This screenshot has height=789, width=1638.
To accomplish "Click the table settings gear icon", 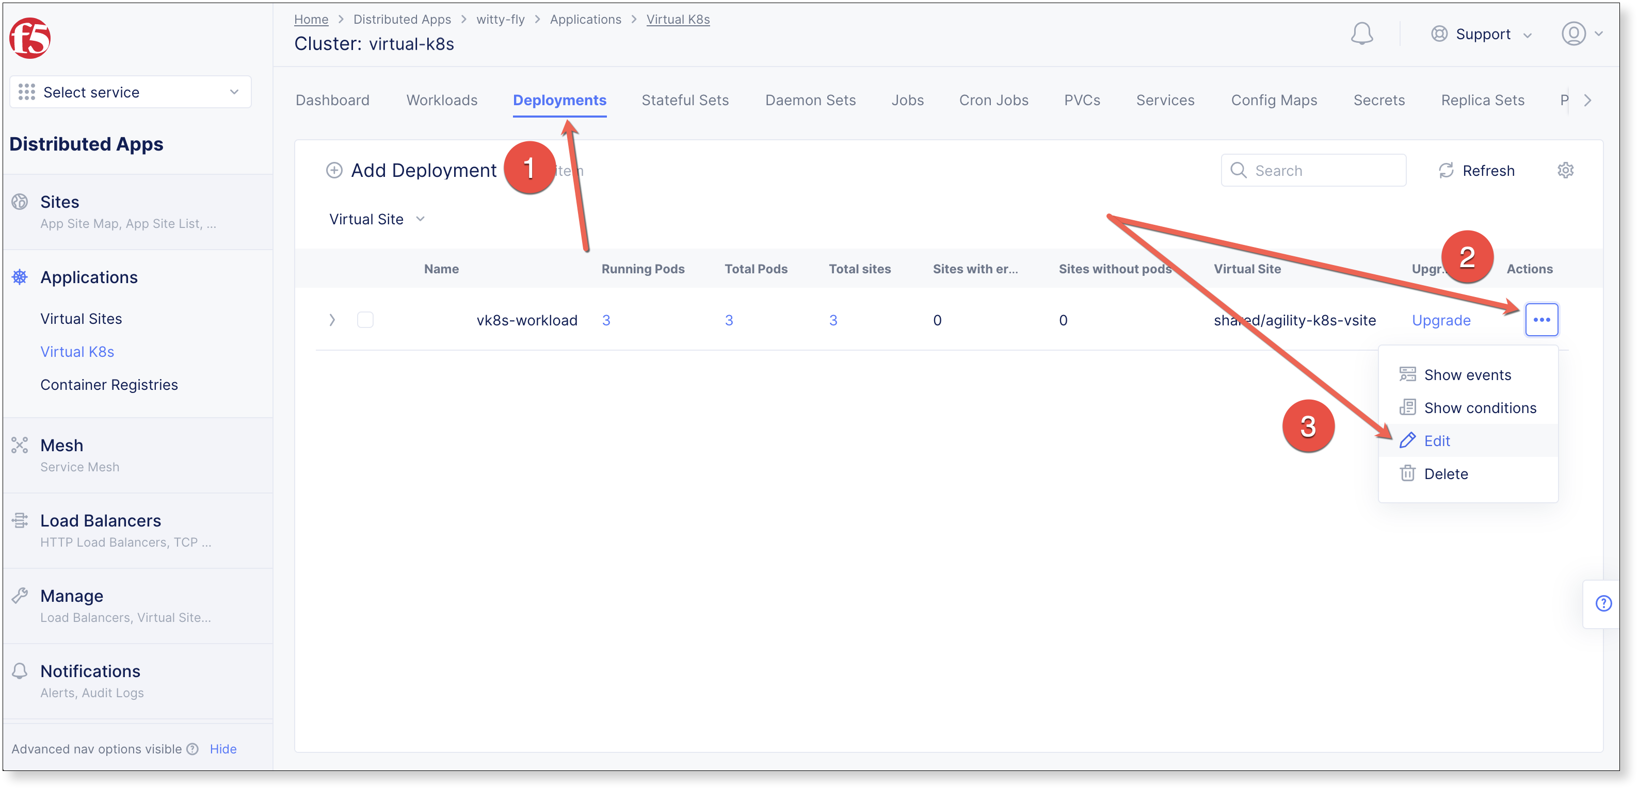I will (1565, 170).
